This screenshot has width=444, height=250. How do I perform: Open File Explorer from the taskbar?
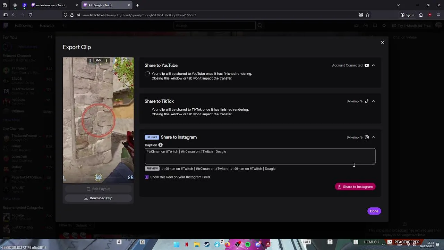pos(196,244)
